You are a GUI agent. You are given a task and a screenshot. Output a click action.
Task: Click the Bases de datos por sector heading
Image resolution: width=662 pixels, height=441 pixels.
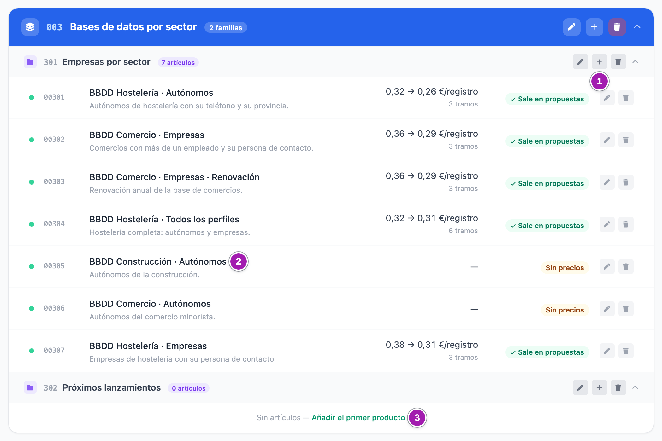point(133,27)
